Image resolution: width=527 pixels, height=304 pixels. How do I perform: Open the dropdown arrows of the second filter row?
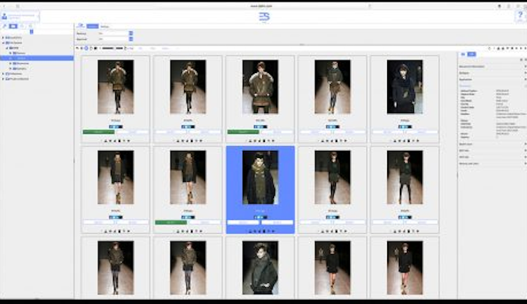click(x=131, y=39)
